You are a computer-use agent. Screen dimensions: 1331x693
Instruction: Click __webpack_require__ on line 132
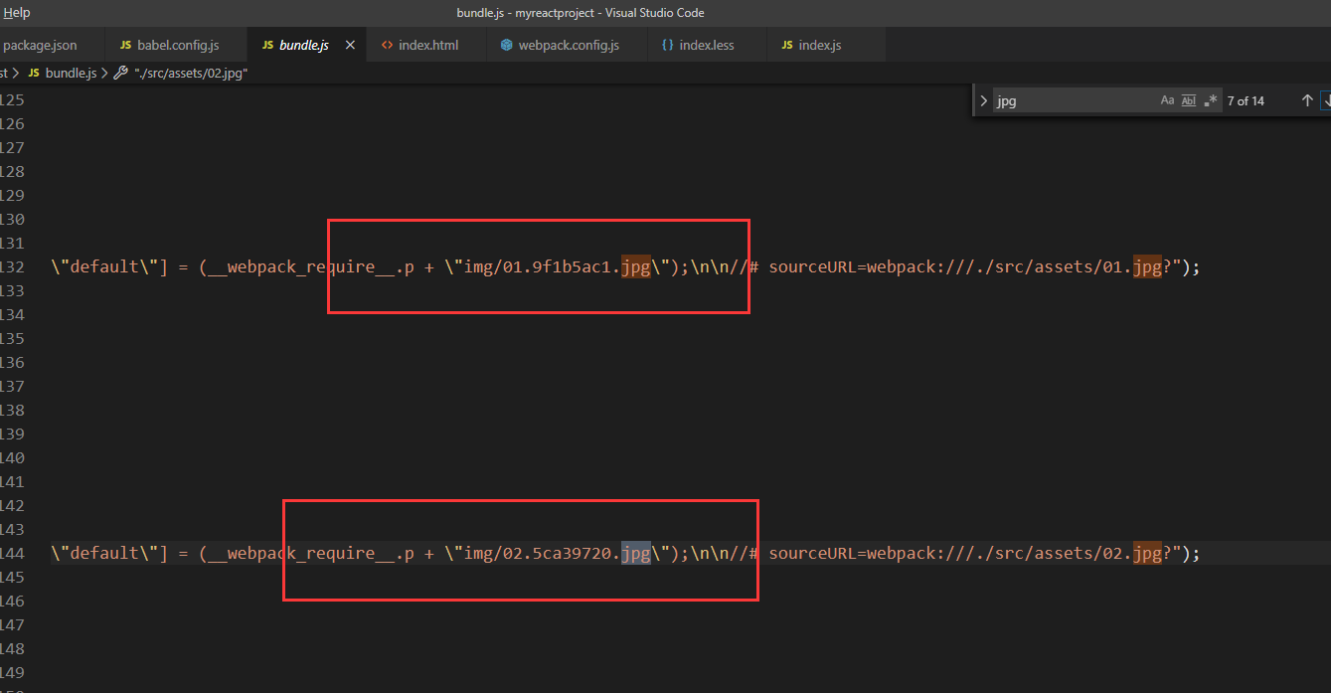point(301,267)
